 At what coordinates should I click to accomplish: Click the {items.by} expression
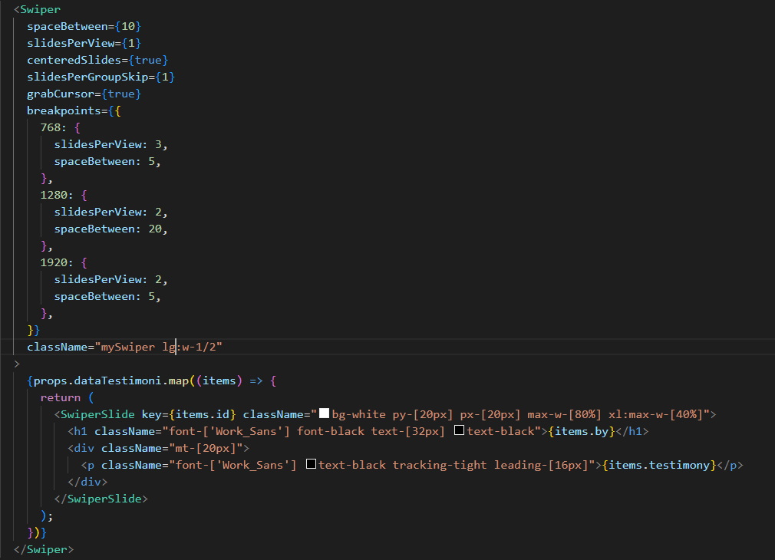coord(582,431)
